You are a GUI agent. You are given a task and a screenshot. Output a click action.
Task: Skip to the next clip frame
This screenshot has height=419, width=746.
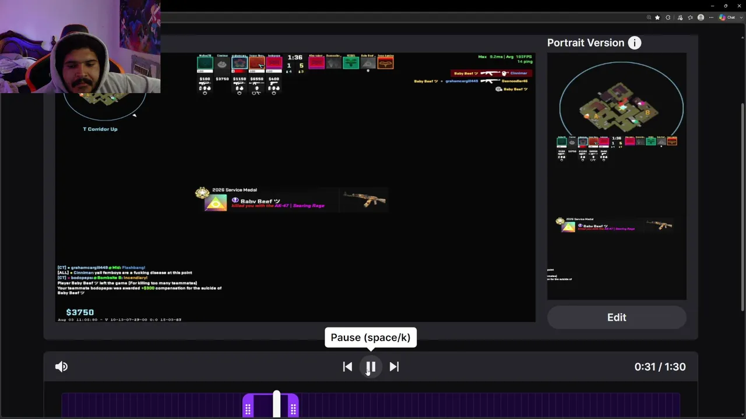pyautogui.click(x=394, y=367)
